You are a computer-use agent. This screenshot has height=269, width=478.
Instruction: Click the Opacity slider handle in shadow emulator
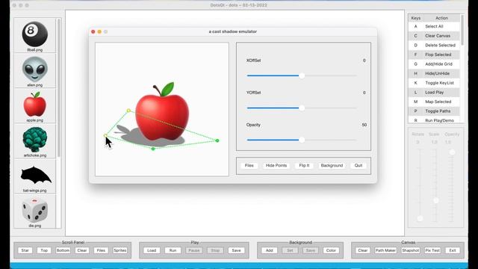302,140
